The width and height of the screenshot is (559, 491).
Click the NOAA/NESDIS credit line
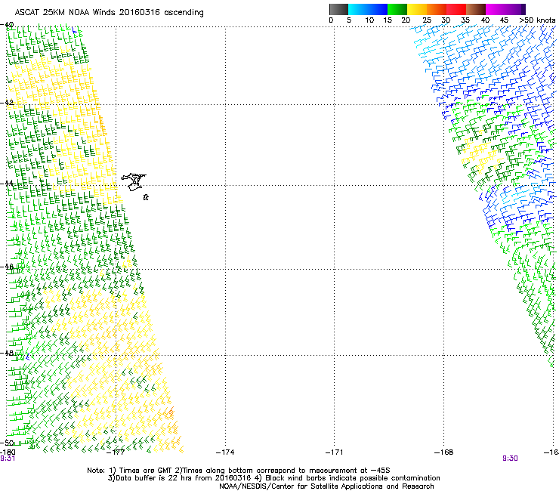[326, 486]
